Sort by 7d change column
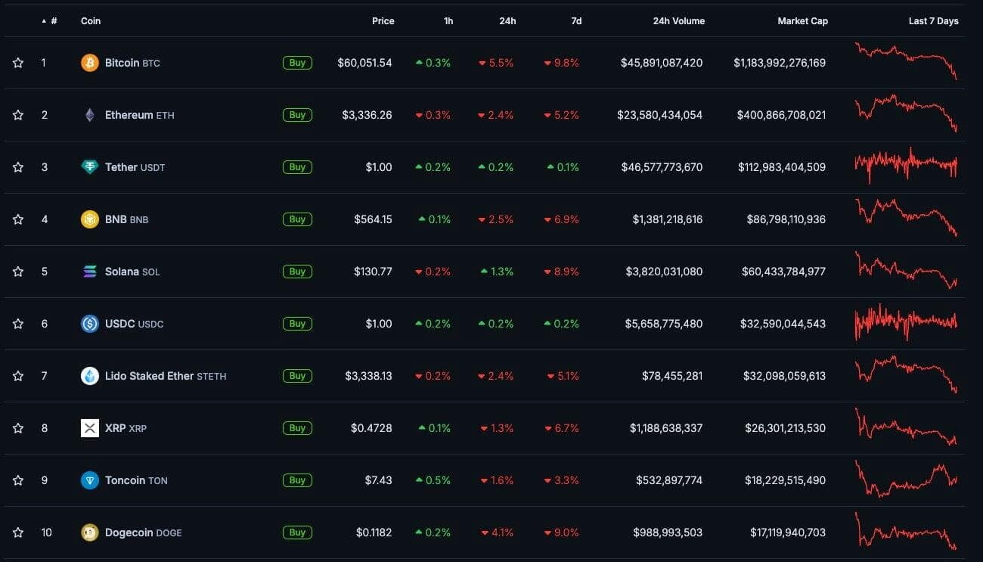Viewport: 983px width, 562px height. tap(576, 21)
